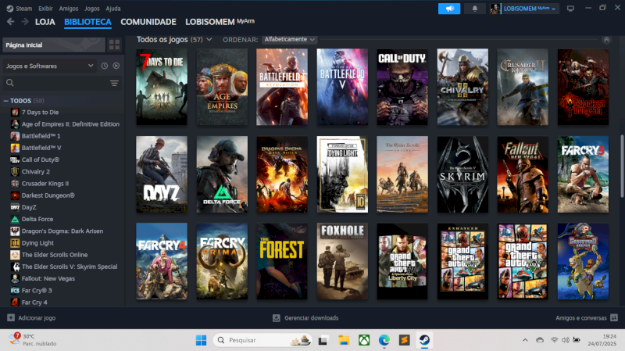The height and width of the screenshot is (351, 625).
Task: Open the LOJA tab
Action: pyautogui.click(x=45, y=22)
